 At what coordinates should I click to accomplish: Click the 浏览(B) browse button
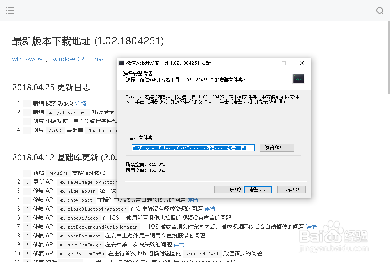pyautogui.click(x=277, y=148)
